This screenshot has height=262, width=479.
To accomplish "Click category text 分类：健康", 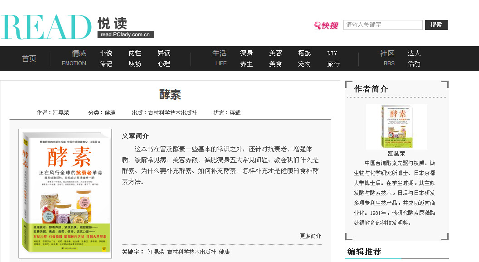I will pos(102,113).
